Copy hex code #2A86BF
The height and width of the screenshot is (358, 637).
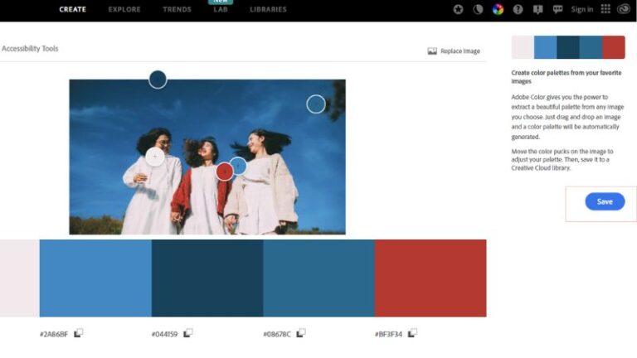click(x=79, y=333)
